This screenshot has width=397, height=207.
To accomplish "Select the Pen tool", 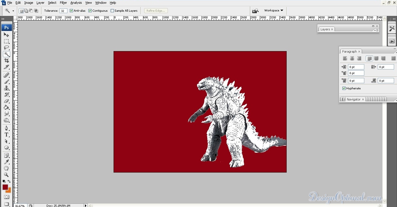I will click(6, 128).
